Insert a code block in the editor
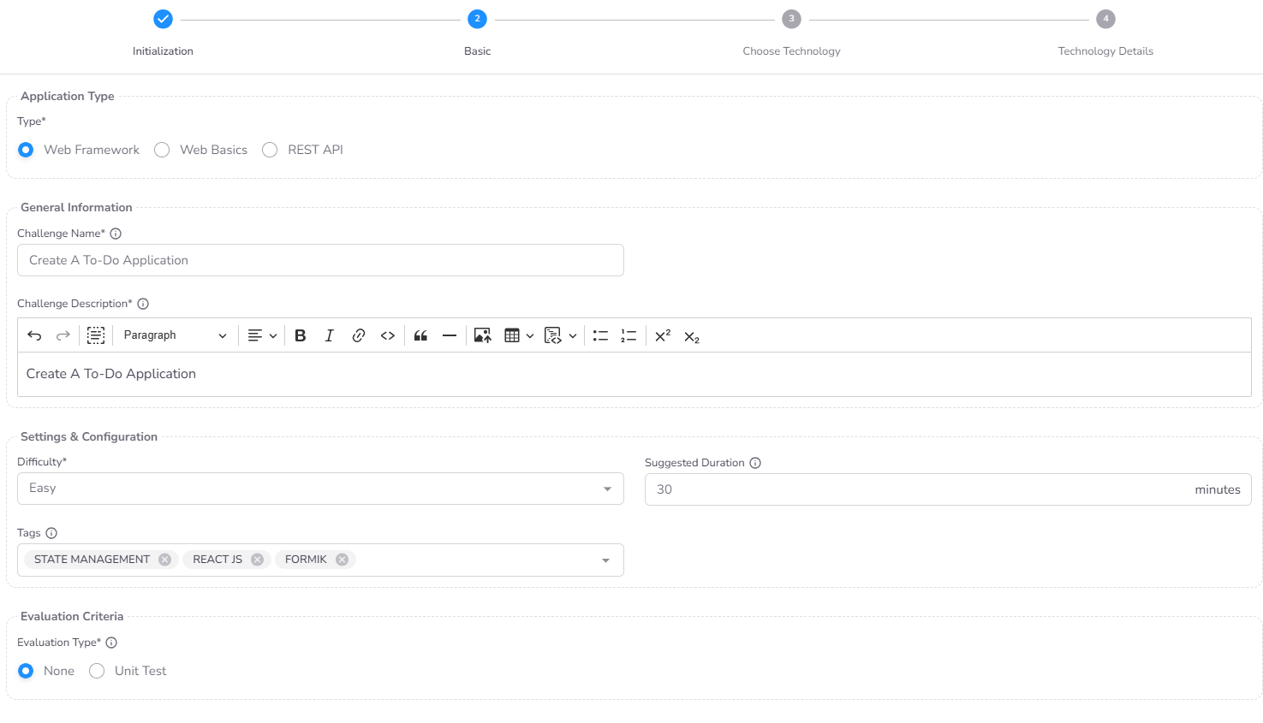The width and height of the screenshot is (1263, 723). click(387, 335)
